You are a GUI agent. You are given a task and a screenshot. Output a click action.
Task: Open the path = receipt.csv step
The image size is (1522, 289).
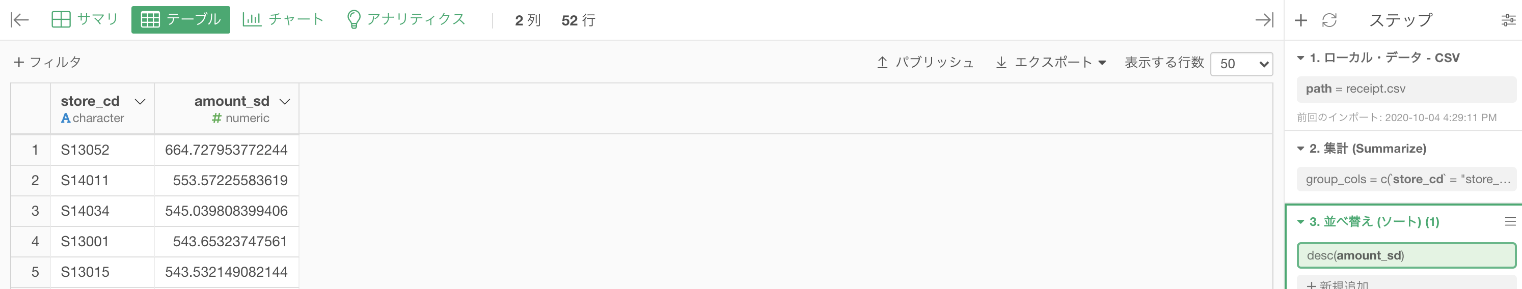coord(1406,89)
